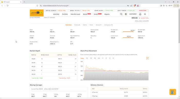The width and height of the screenshot is (180, 99).
Task: Bookmark this page using the bookmark icon
Action: click(37, 6)
